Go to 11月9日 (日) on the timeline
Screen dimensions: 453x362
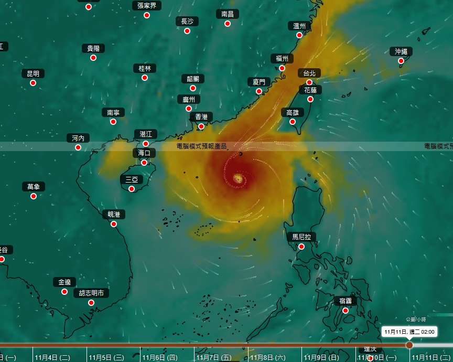tap(321, 357)
